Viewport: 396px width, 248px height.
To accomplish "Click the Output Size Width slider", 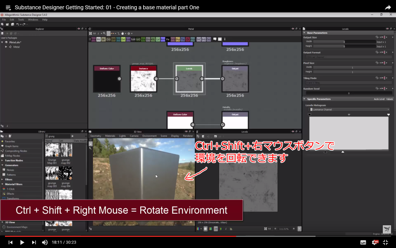I will point(344,42).
